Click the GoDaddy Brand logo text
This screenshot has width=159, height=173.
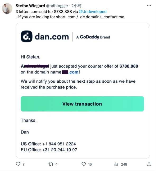tap(93, 37)
